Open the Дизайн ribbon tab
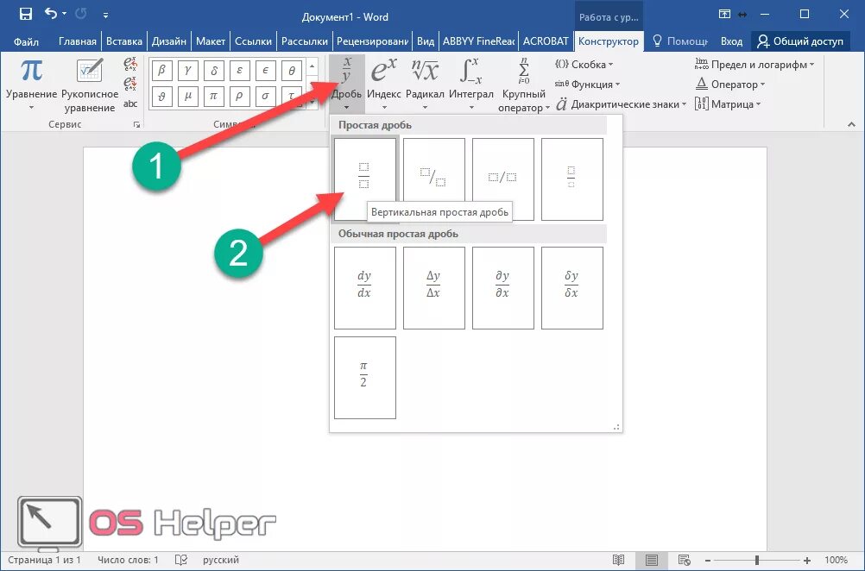865x571 pixels. tap(169, 41)
